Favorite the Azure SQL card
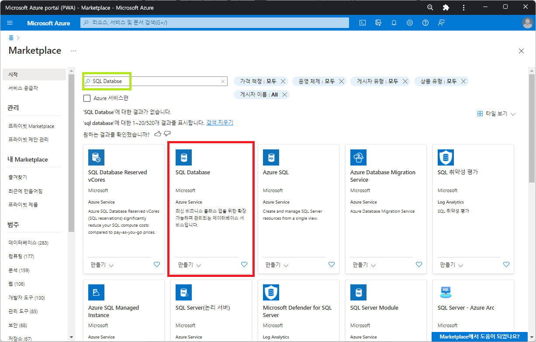This screenshot has height=342, width=536. 332,264
